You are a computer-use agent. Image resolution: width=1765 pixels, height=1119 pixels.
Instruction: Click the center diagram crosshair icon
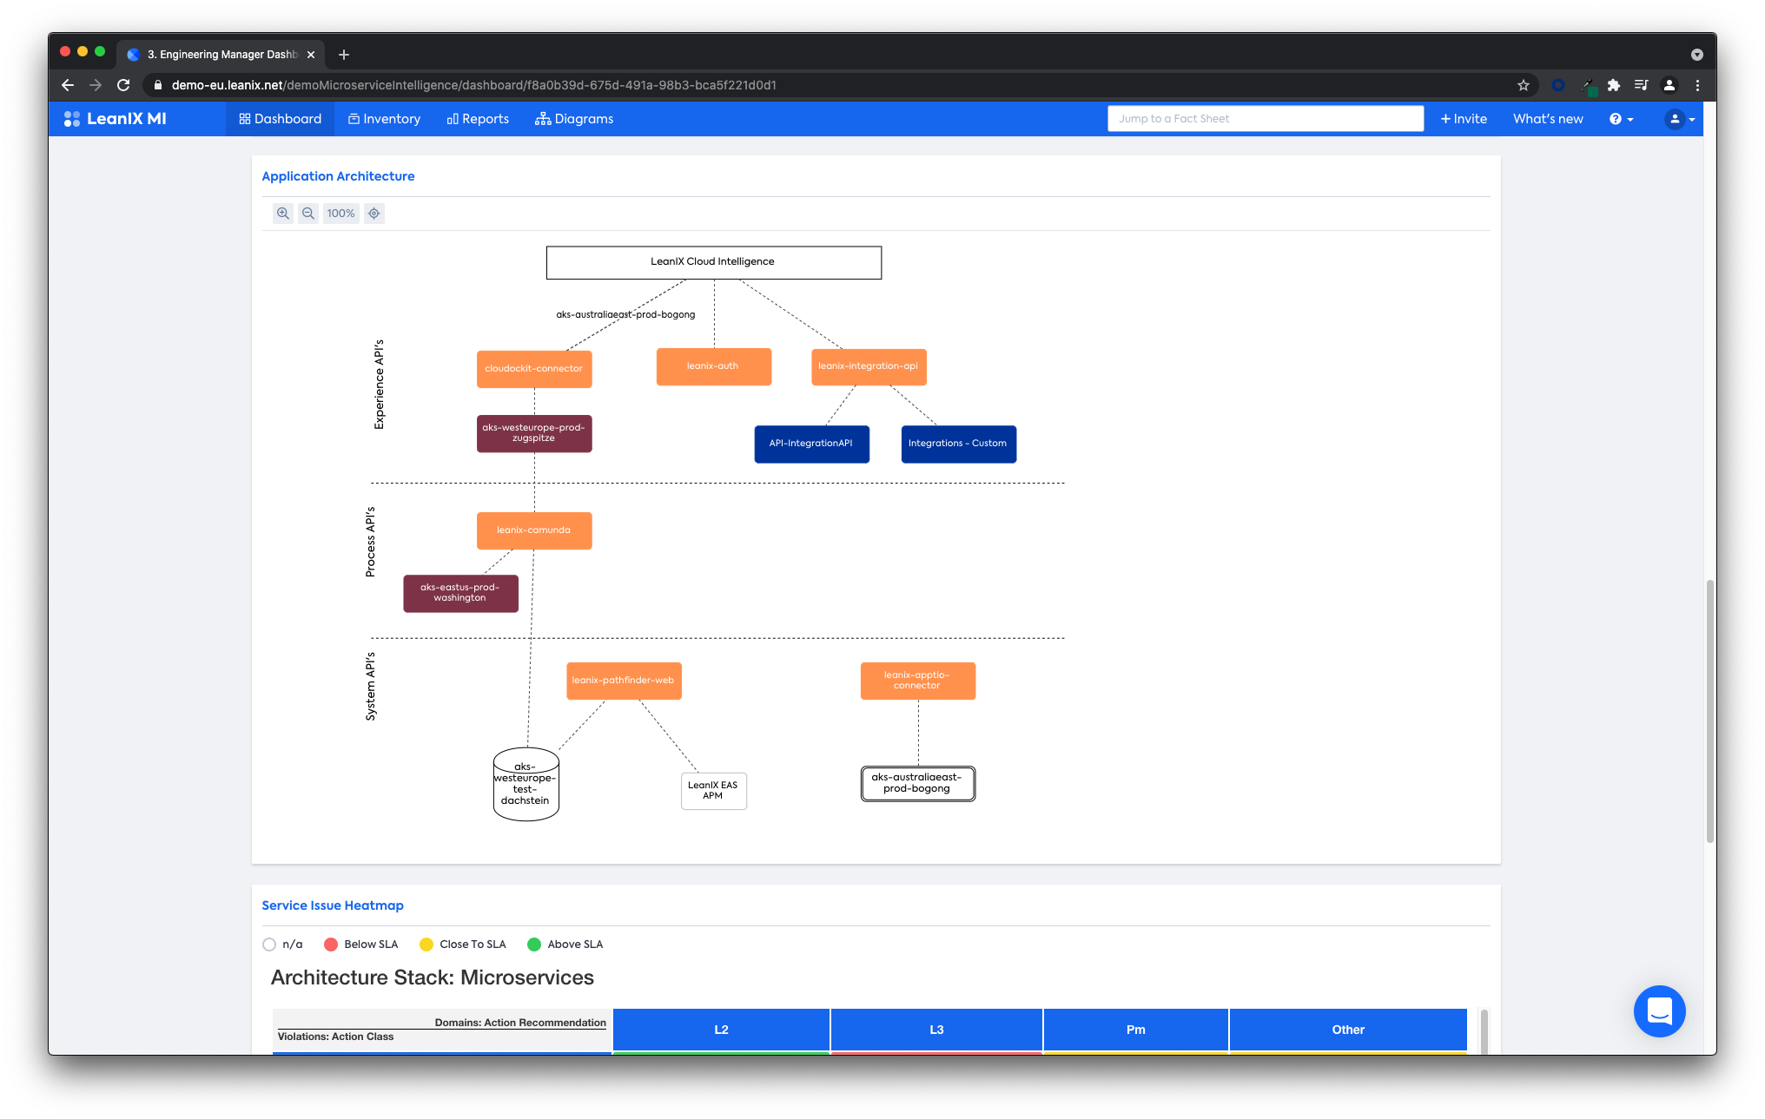[x=374, y=214]
